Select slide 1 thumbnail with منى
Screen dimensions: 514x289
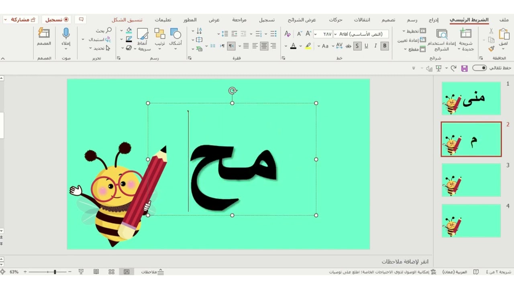(471, 98)
